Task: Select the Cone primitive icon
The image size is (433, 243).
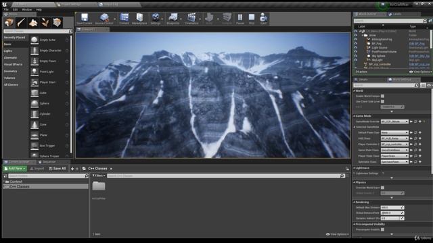Action: click(35, 124)
